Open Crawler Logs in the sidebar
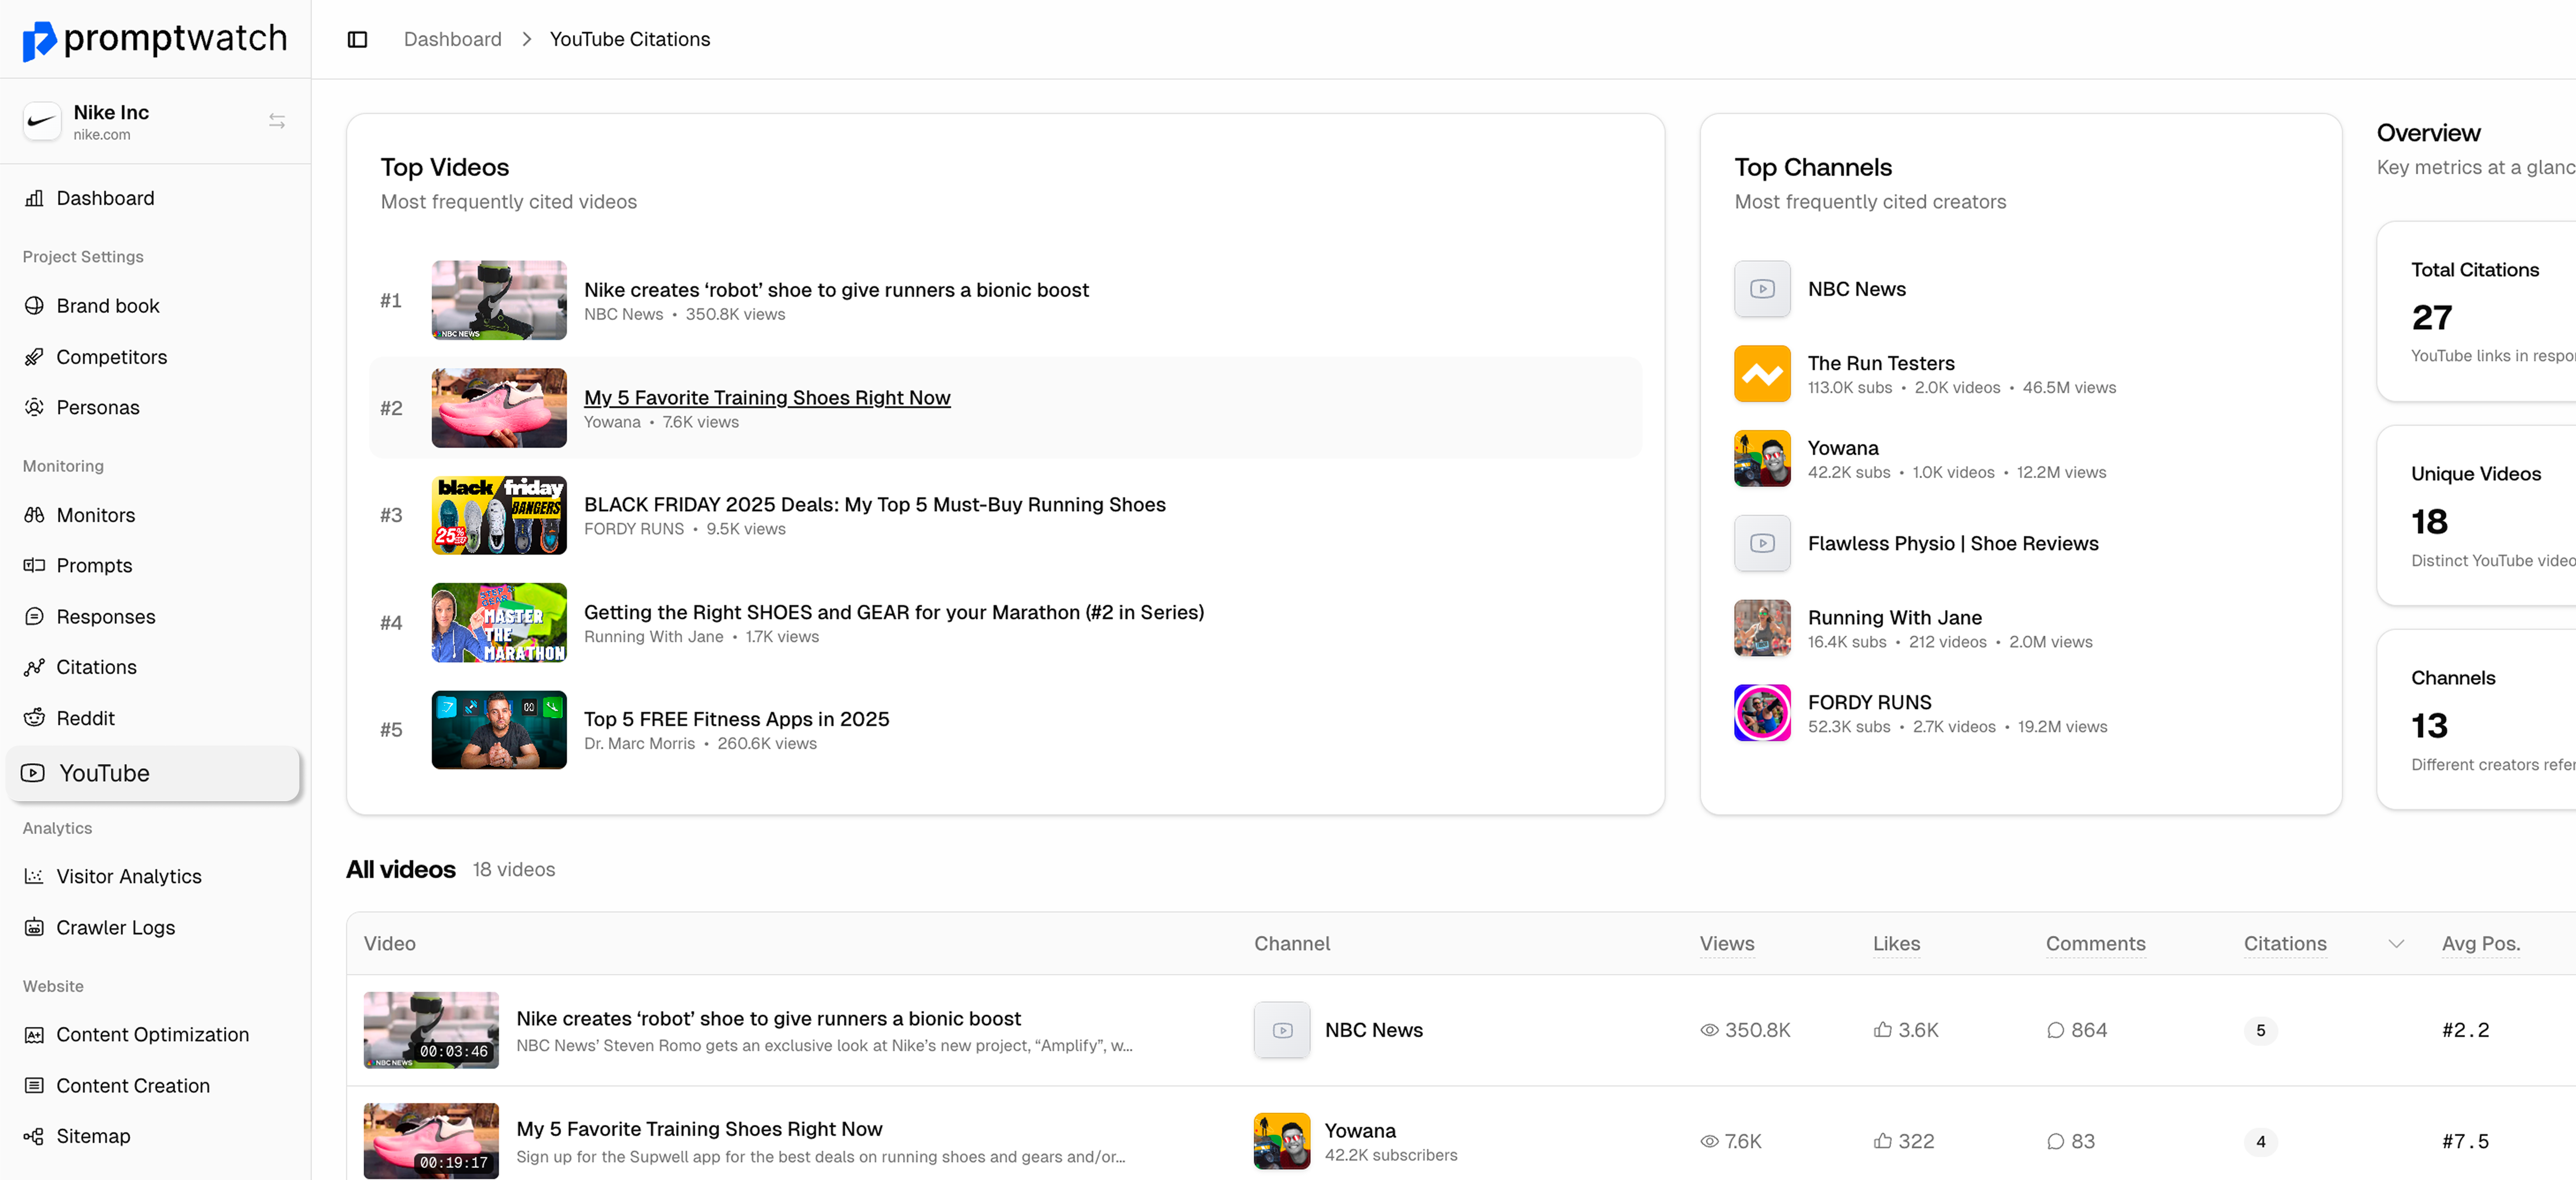Image resolution: width=2576 pixels, height=1180 pixels. [x=115, y=927]
